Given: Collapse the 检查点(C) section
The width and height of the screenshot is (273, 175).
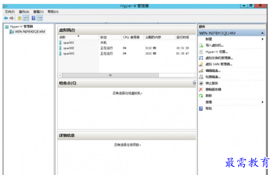Looking at the screenshot, I should (195, 83).
